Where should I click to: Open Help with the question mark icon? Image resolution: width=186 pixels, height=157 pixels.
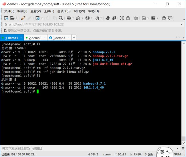(x=164, y=18)
